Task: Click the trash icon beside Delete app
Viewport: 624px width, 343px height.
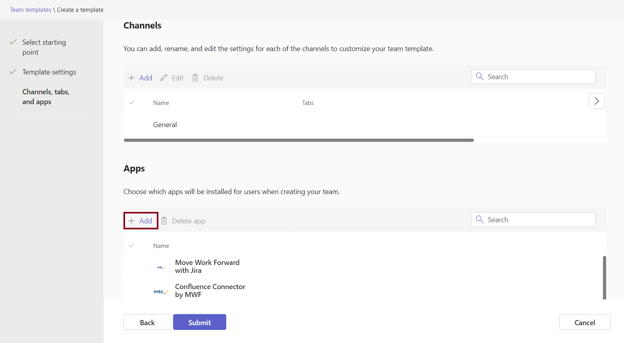Action: [x=164, y=221]
